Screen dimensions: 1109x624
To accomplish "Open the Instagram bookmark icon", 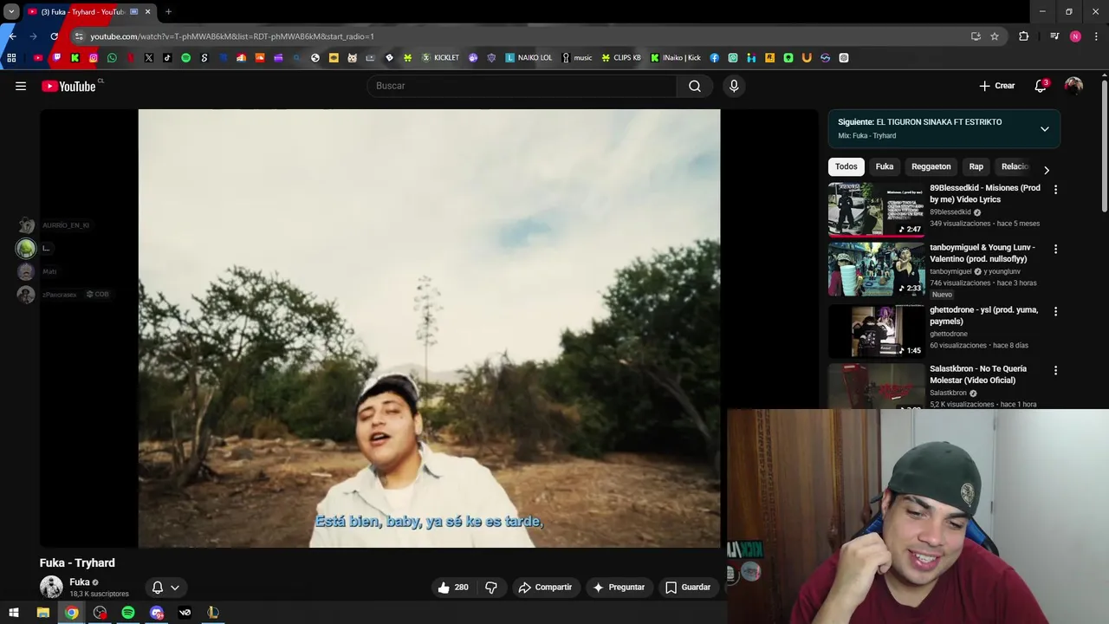I will tap(94, 58).
